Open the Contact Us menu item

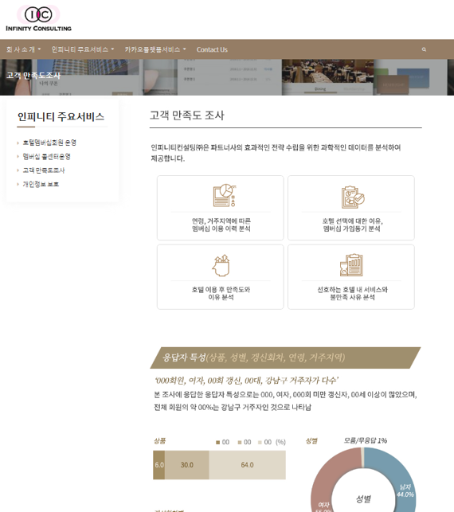tap(212, 49)
